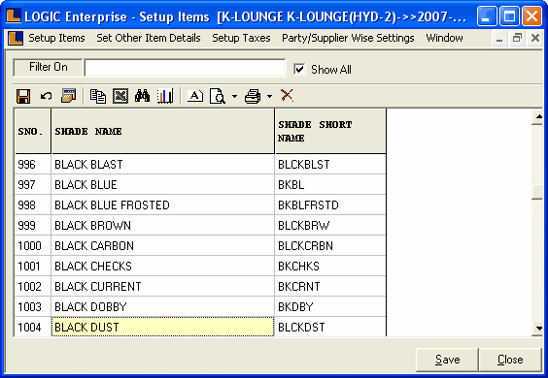This screenshot has height=378, width=548.
Task: Click the SNO. column header
Action: 33,131
